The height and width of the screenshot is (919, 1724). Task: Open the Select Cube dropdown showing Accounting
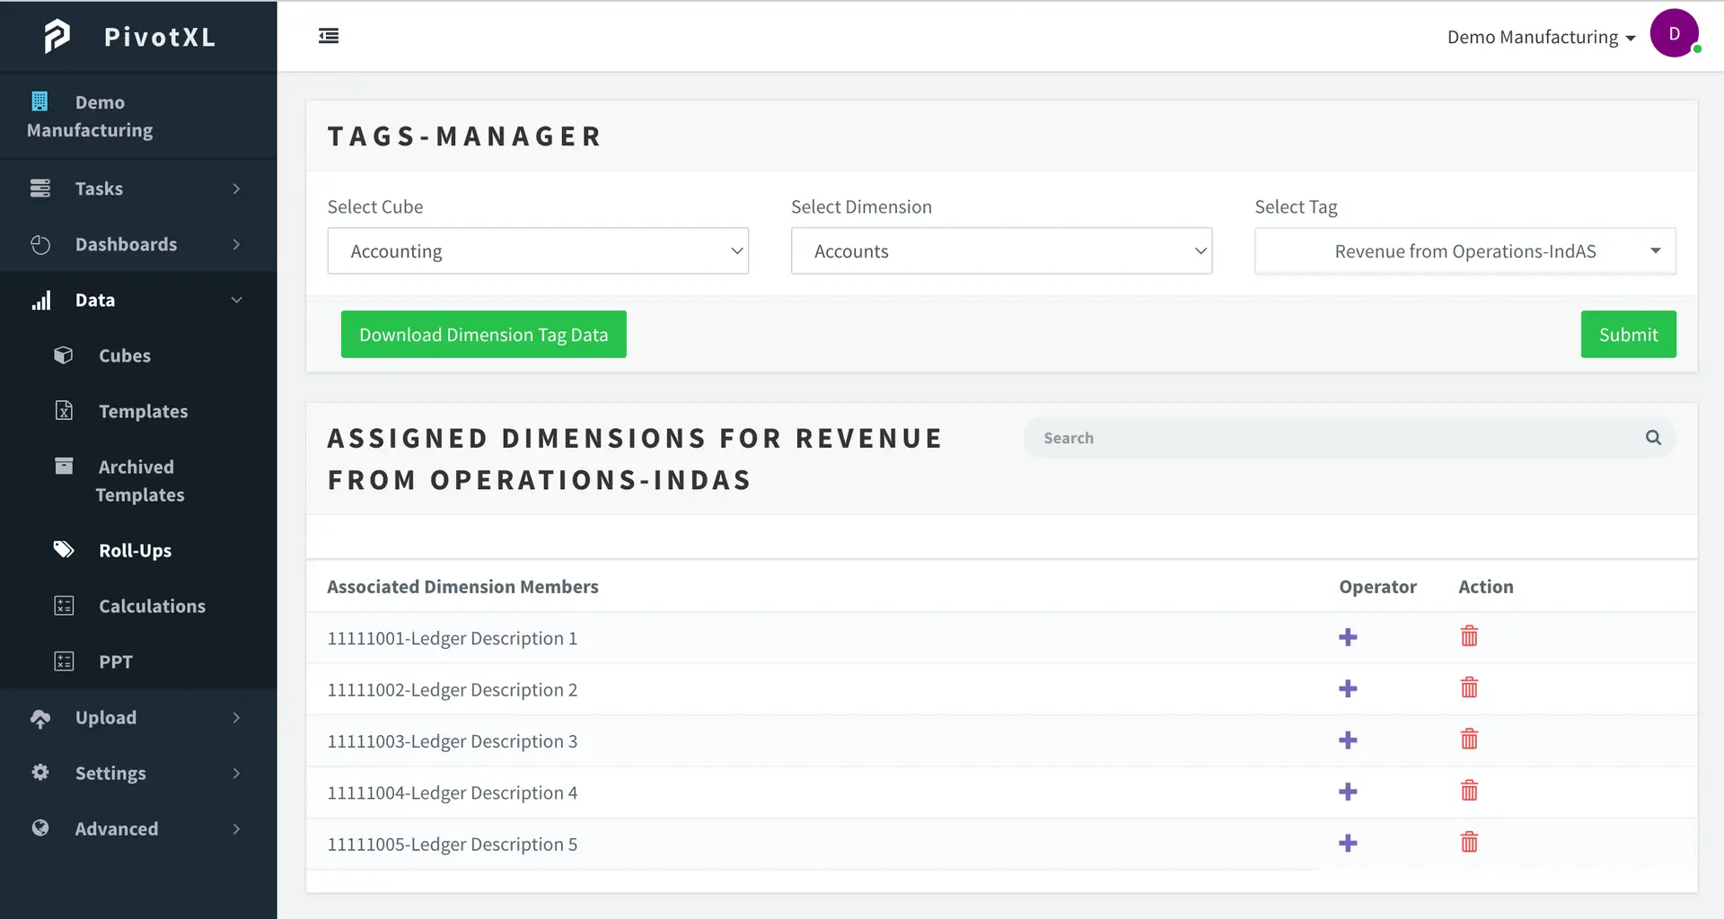(x=538, y=251)
